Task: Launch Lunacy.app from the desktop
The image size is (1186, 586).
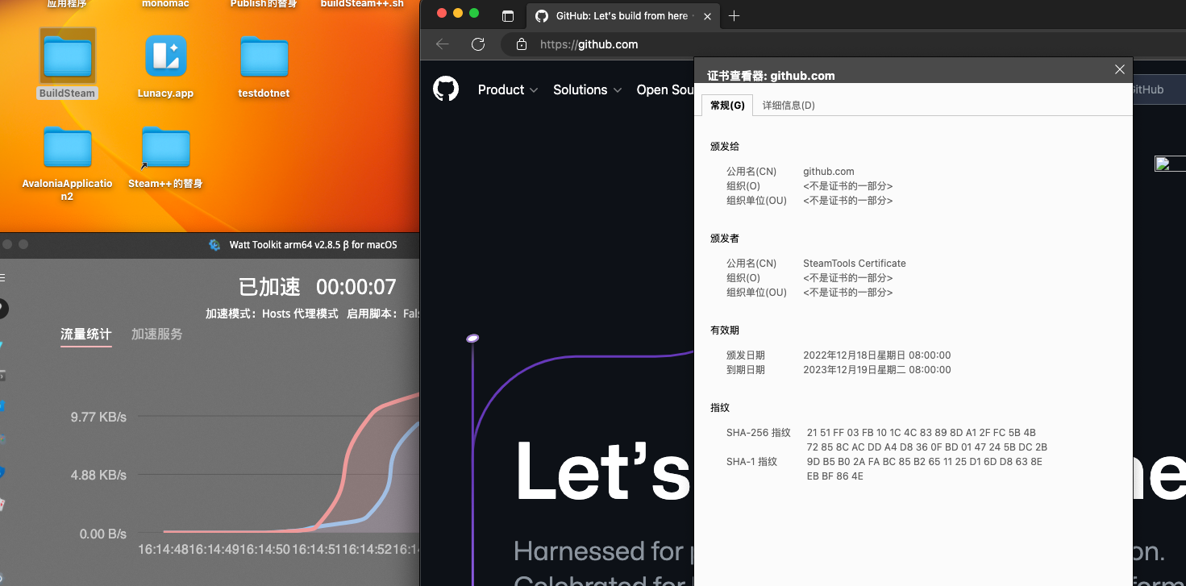Action: click(x=164, y=53)
